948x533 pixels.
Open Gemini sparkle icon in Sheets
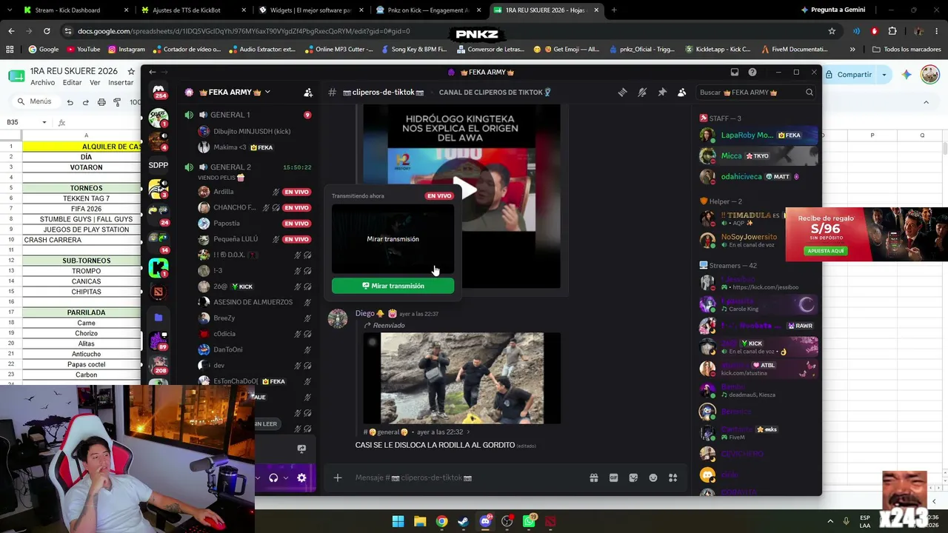coord(907,75)
